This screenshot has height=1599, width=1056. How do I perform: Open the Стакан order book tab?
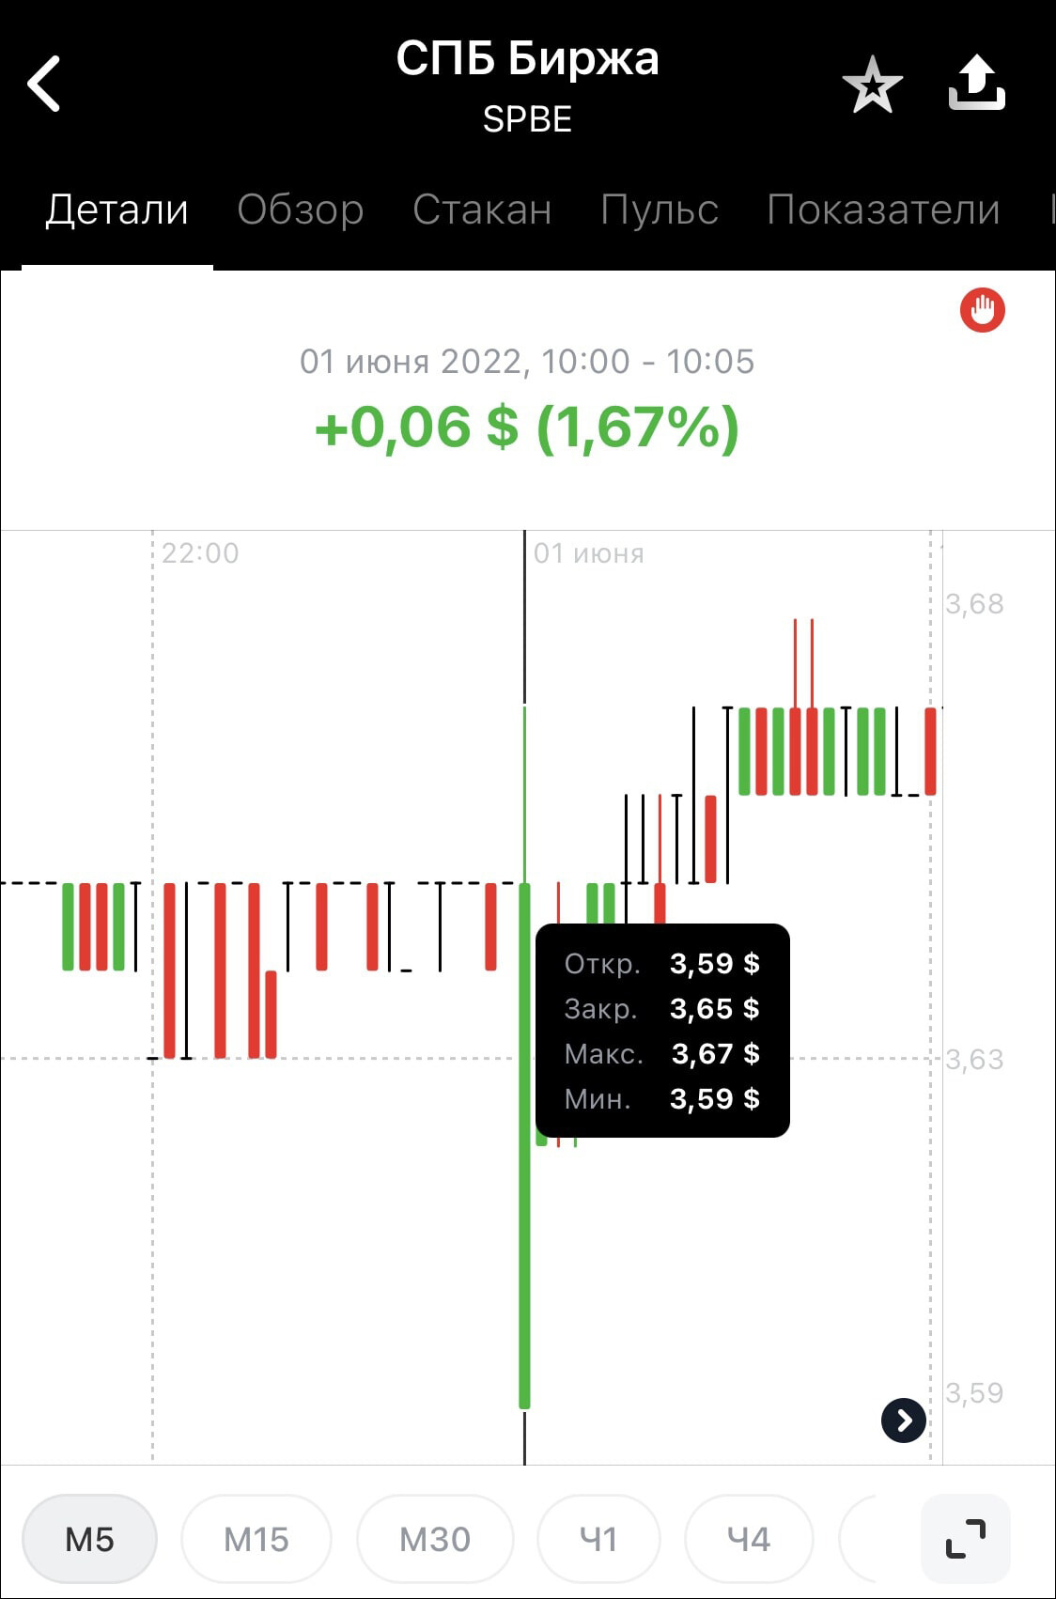pyautogui.click(x=482, y=210)
